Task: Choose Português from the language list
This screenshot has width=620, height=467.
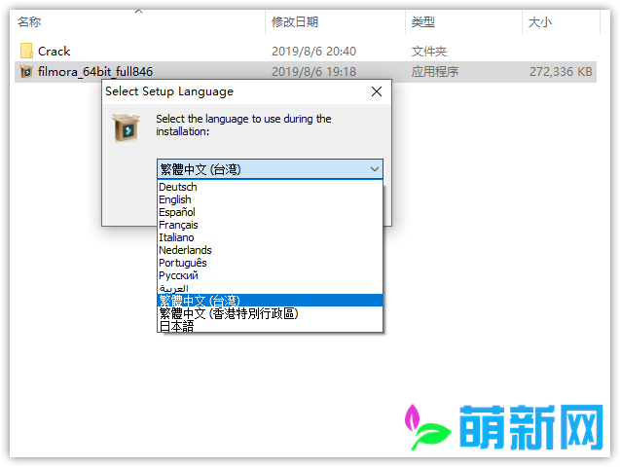Action: pos(270,263)
